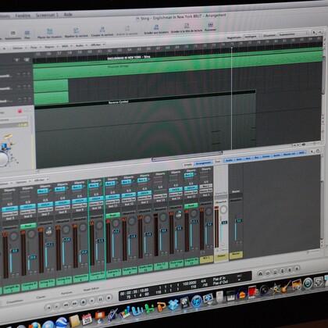Click Scinder à la tête de lecture icon
The image size is (328, 328).
187,26
